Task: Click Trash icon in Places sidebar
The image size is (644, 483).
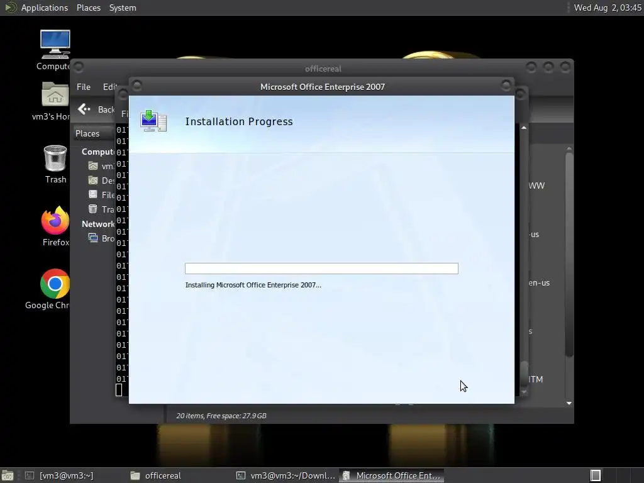Action: 93,209
